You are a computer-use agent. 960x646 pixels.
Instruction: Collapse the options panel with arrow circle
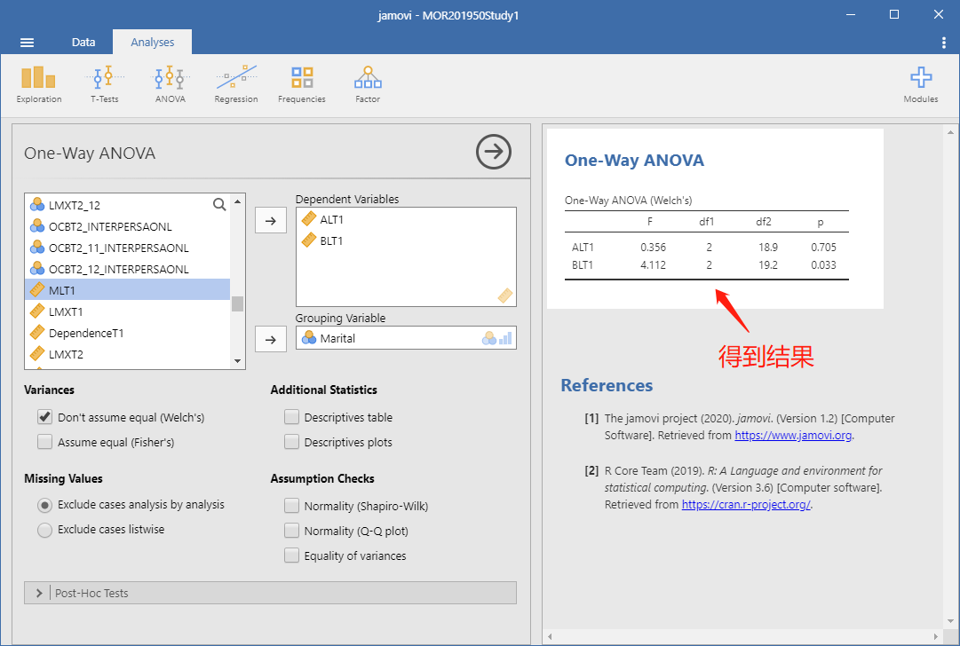point(494,152)
